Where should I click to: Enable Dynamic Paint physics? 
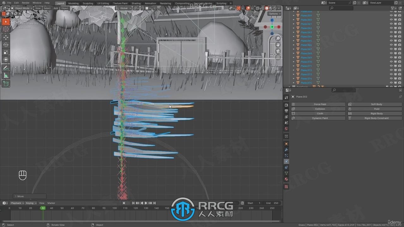click(318, 118)
